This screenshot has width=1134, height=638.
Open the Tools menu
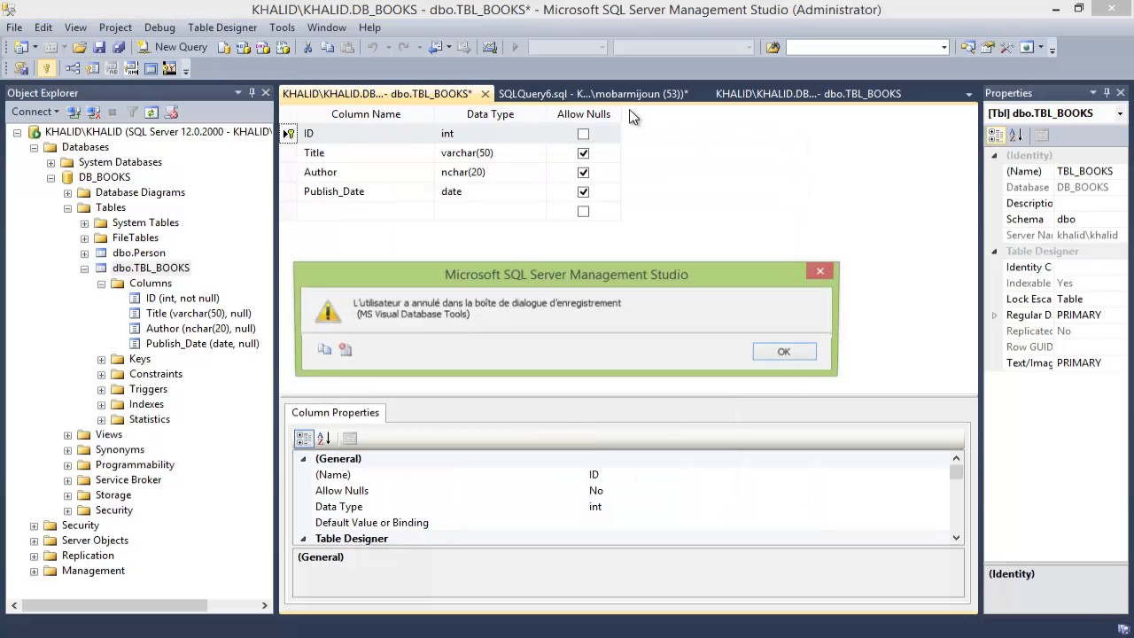pos(282,27)
